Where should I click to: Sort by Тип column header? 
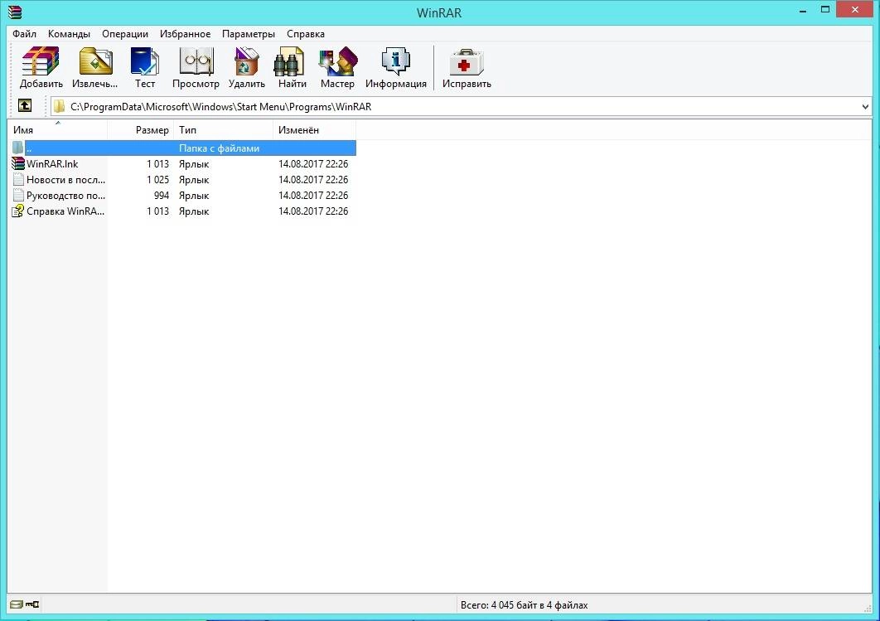click(x=224, y=129)
